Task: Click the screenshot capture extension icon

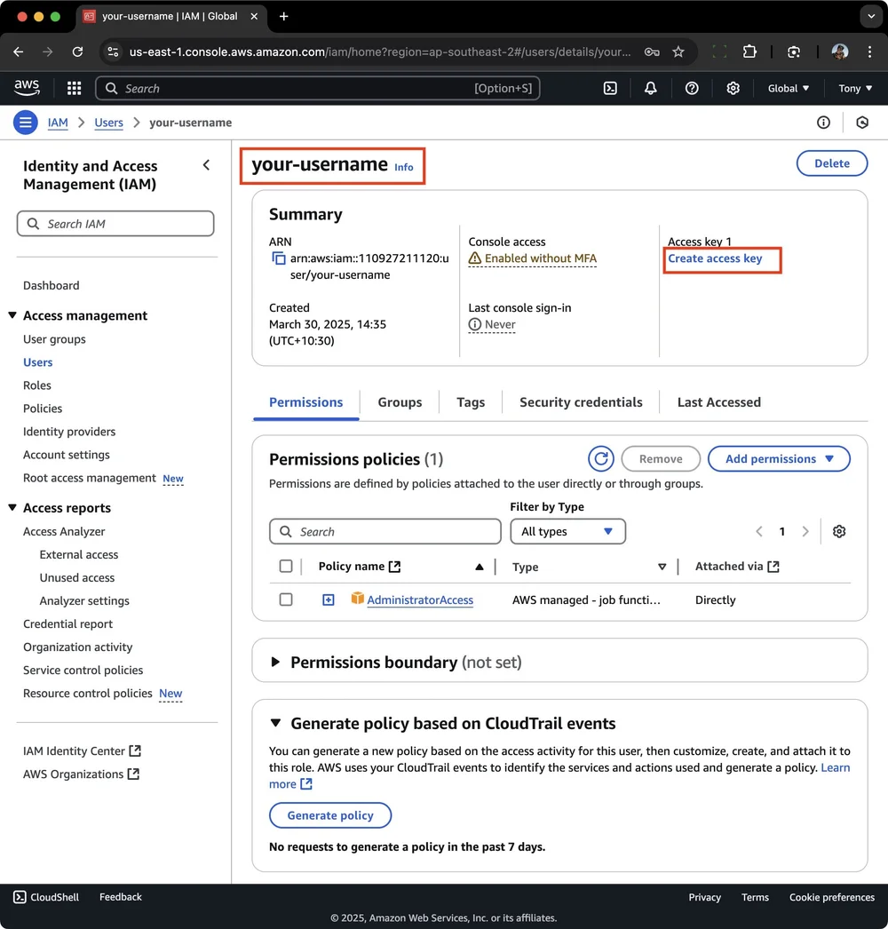Action: [x=794, y=52]
